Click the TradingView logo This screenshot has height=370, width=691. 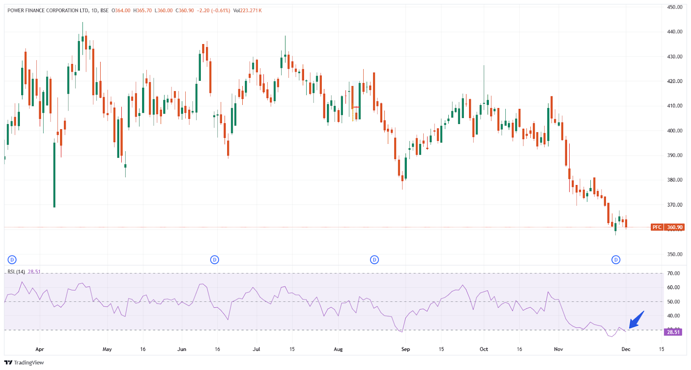[x=24, y=363]
